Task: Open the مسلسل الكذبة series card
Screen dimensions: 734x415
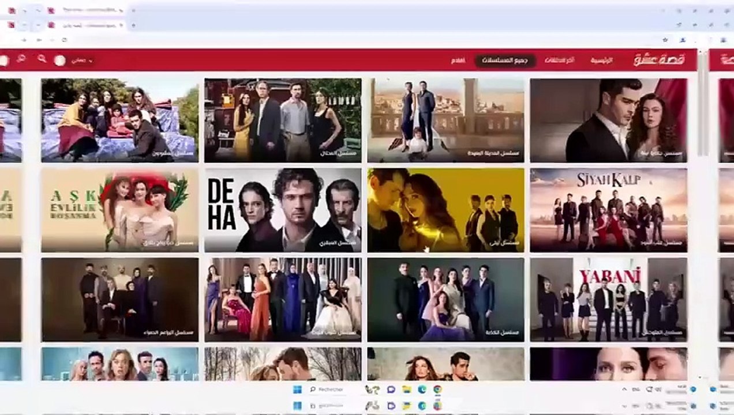Action: [x=446, y=300]
